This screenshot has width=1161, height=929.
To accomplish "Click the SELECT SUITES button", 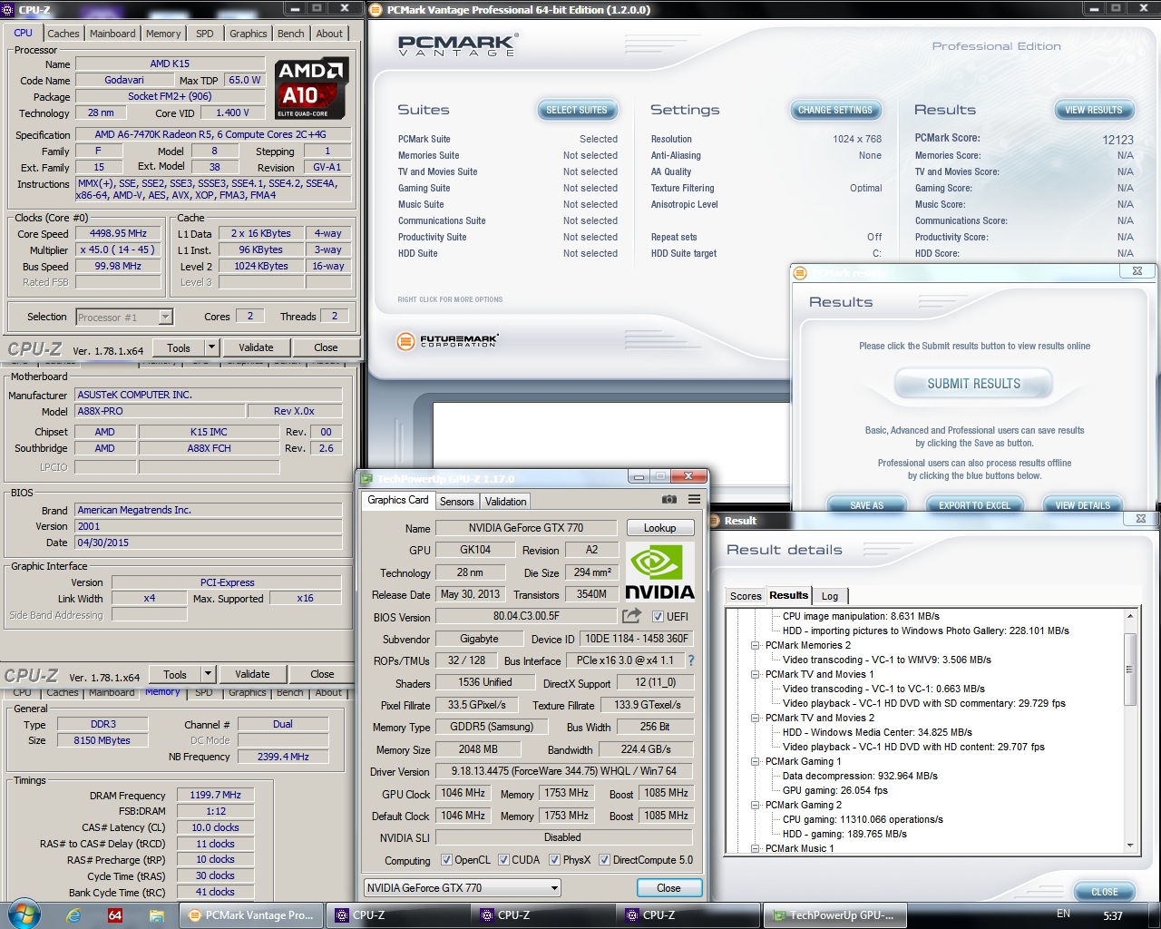I will (x=577, y=110).
